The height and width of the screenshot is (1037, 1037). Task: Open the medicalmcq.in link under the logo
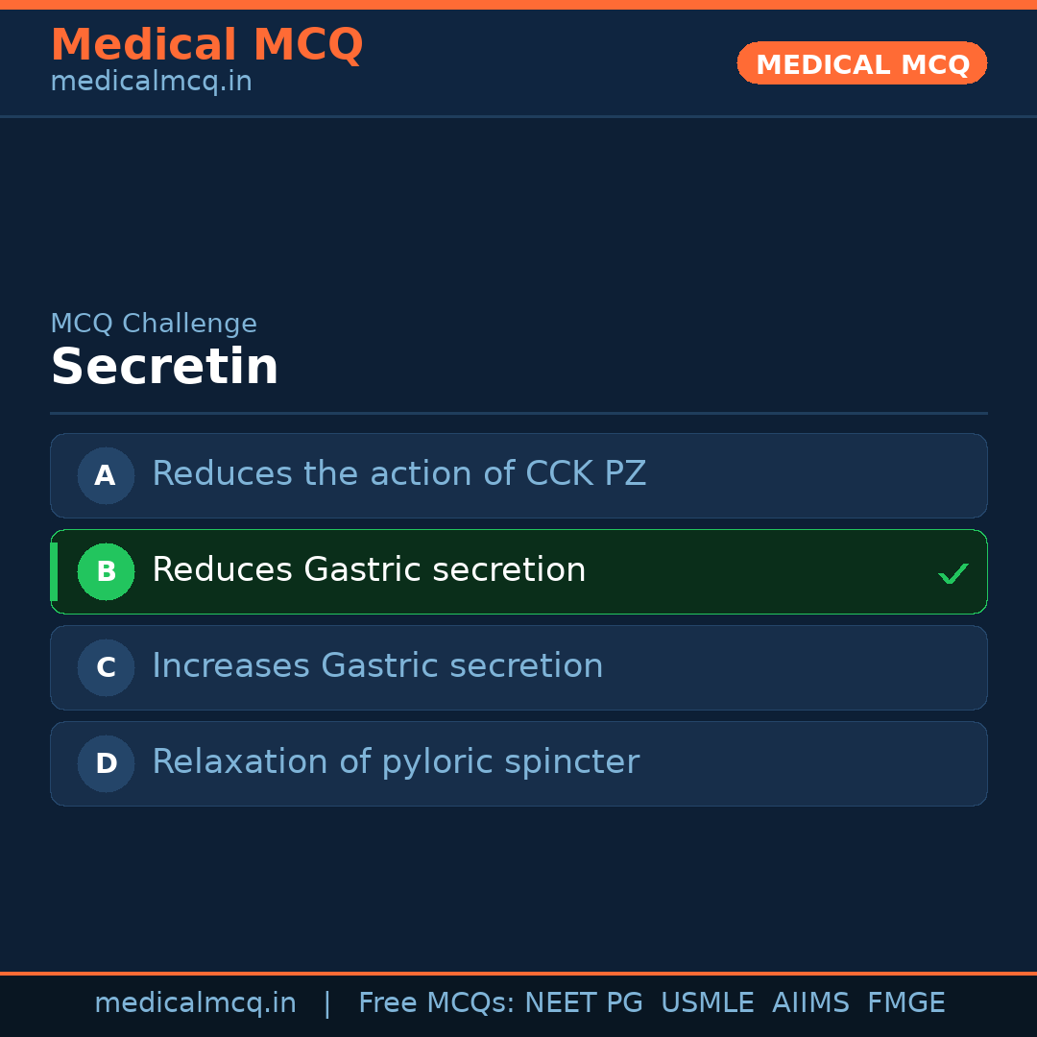coord(150,82)
